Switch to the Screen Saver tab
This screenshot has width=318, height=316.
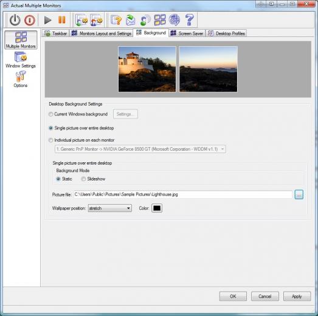click(x=187, y=33)
